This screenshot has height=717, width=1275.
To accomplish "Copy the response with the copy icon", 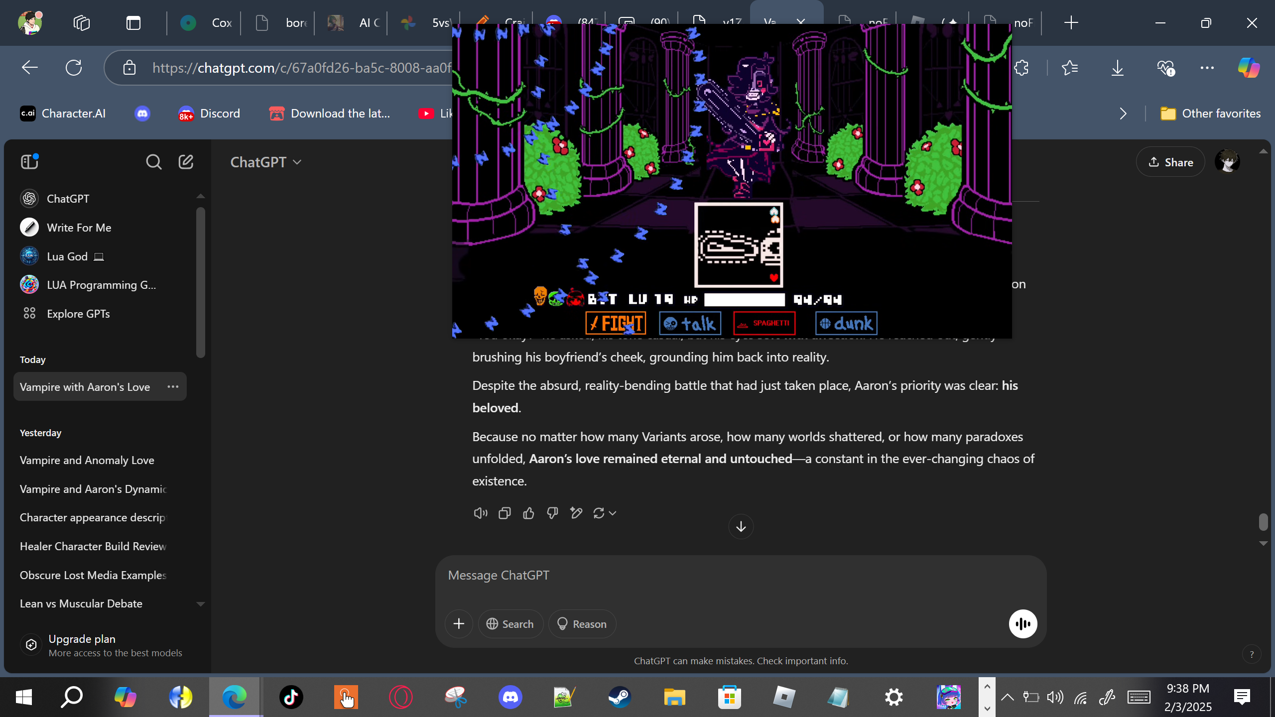I will click(505, 513).
